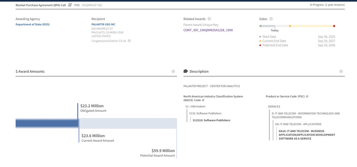357x167 pixels.
Task: Click info icon in Description header
Action: (x=341, y=71)
